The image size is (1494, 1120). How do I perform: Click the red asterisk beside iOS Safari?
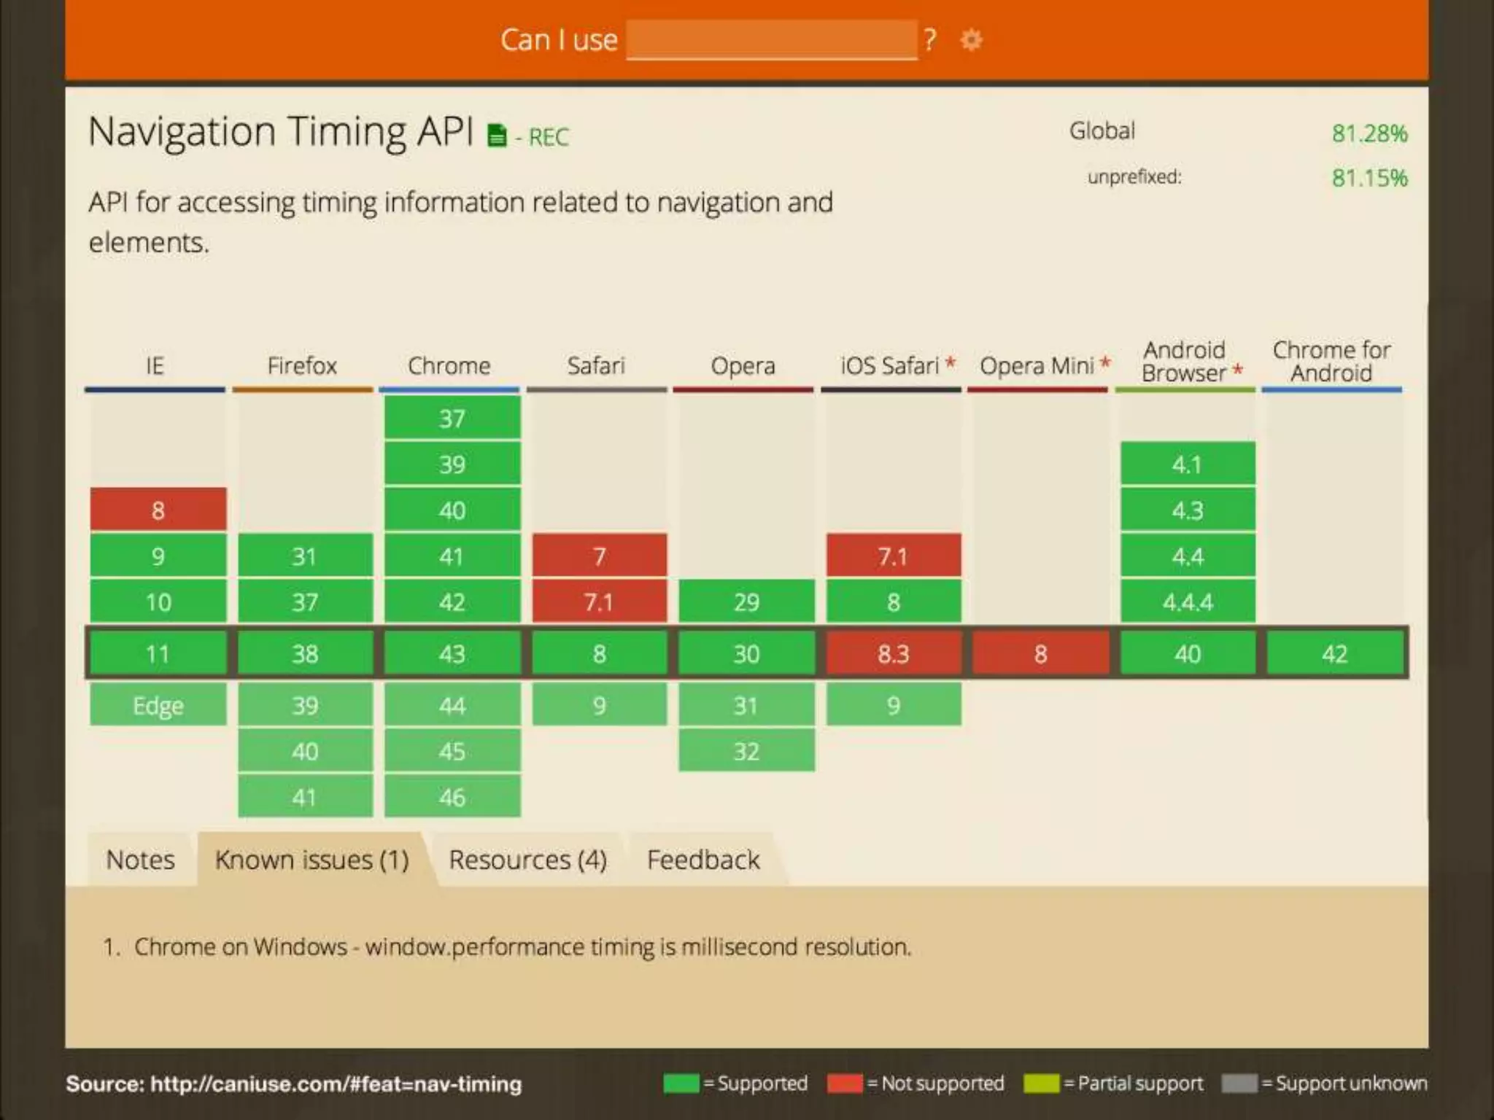tap(951, 362)
